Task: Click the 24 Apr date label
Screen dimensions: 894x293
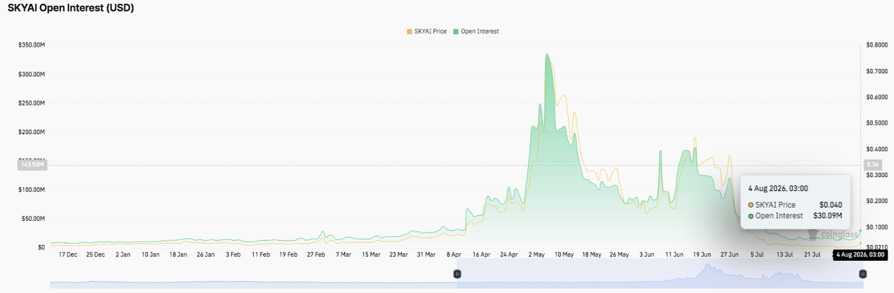Action: (x=509, y=254)
